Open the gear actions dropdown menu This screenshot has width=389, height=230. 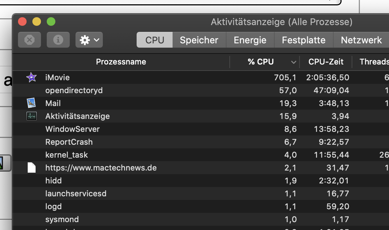(x=89, y=40)
